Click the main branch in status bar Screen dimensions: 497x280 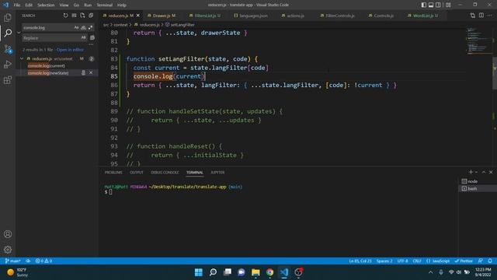click(x=12, y=261)
